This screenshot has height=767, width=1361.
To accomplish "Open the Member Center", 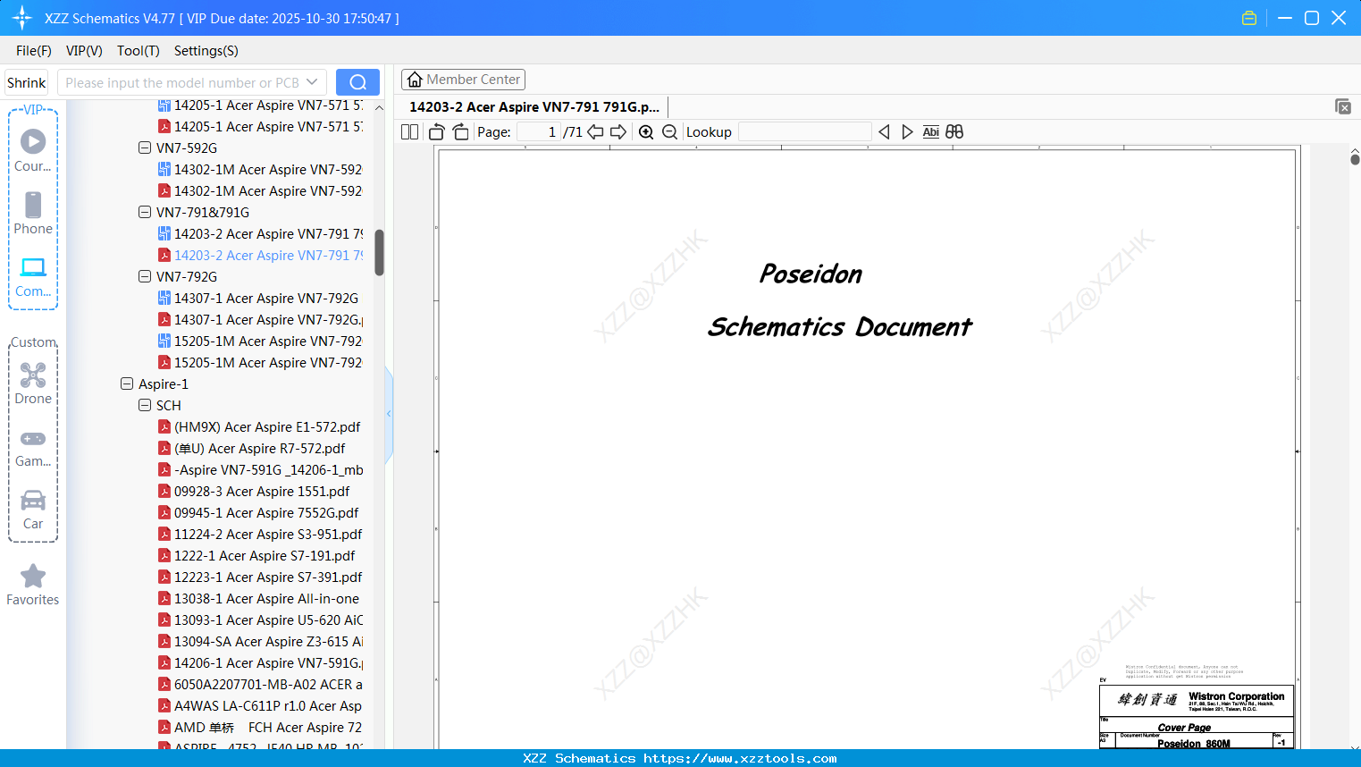I will point(463,80).
